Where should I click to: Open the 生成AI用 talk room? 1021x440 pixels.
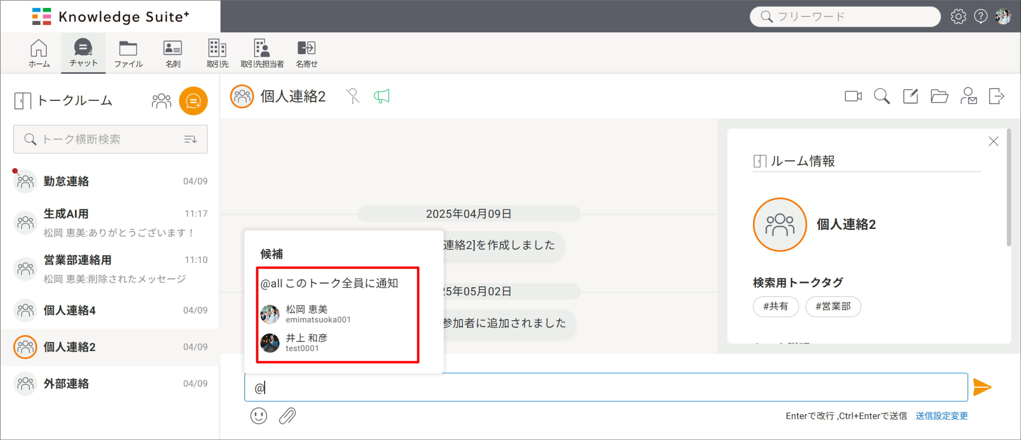pos(110,223)
